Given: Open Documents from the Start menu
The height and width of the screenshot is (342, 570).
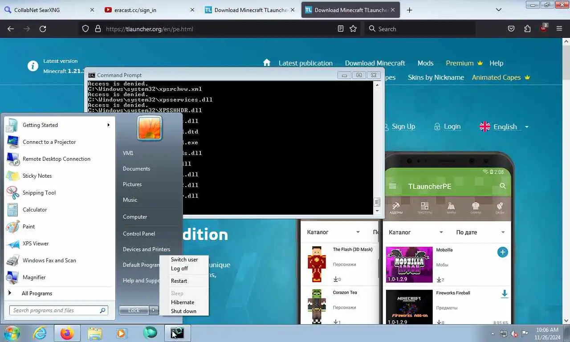Looking at the screenshot, I should point(136,169).
